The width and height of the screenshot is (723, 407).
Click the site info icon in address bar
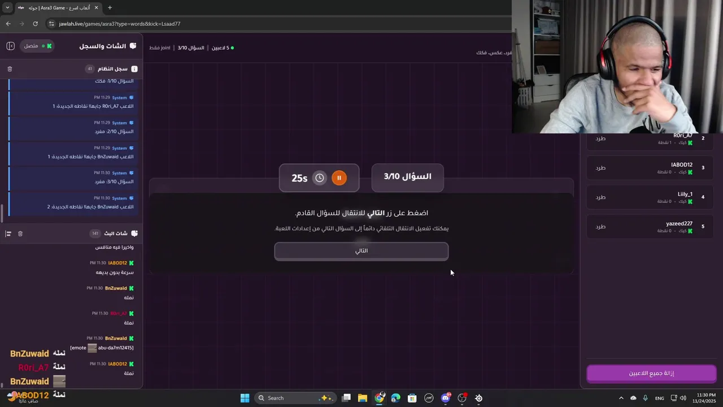pos(51,24)
